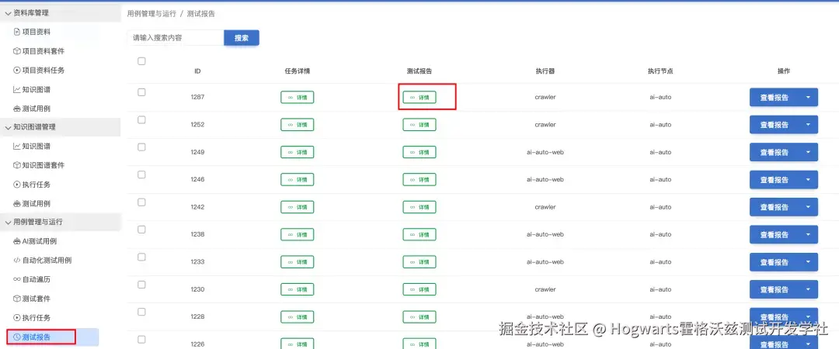Image resolution: width=839 pixels, height=349 pixels.
Task: Open 项目资料任务 sidebar entry
Action: (39, 70)
